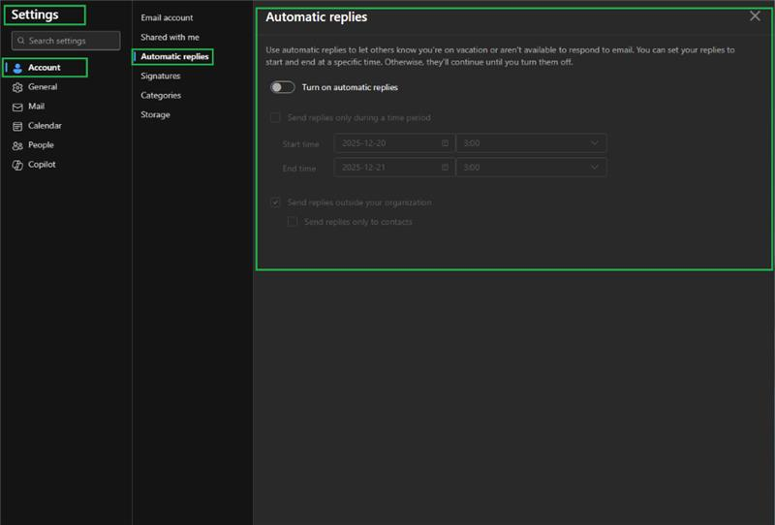The image size is (775, 525).
Task: Close the Automatic replies settings dialog
Action: point(755,15)
